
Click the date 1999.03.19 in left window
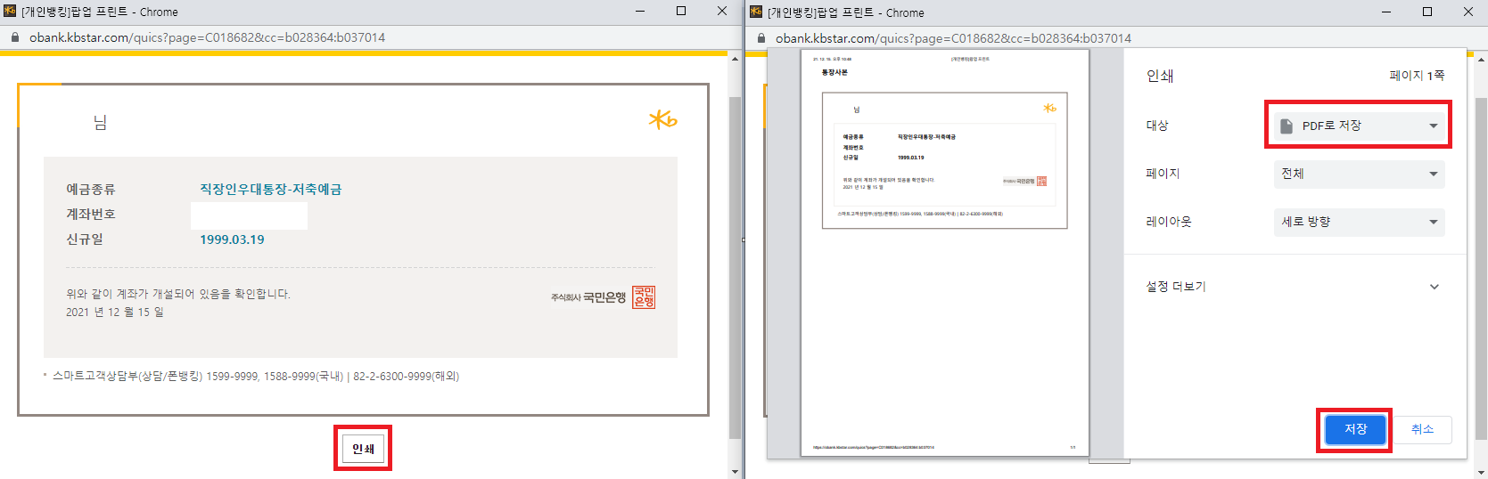pyautogui.click(x=232, y=239)
